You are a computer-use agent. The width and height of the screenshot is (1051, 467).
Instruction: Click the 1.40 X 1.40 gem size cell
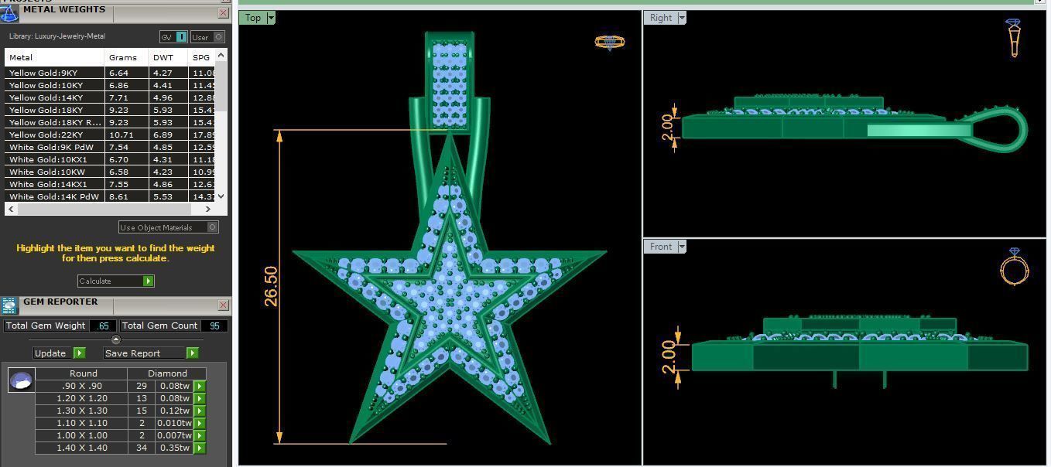(x=82, y=448)
